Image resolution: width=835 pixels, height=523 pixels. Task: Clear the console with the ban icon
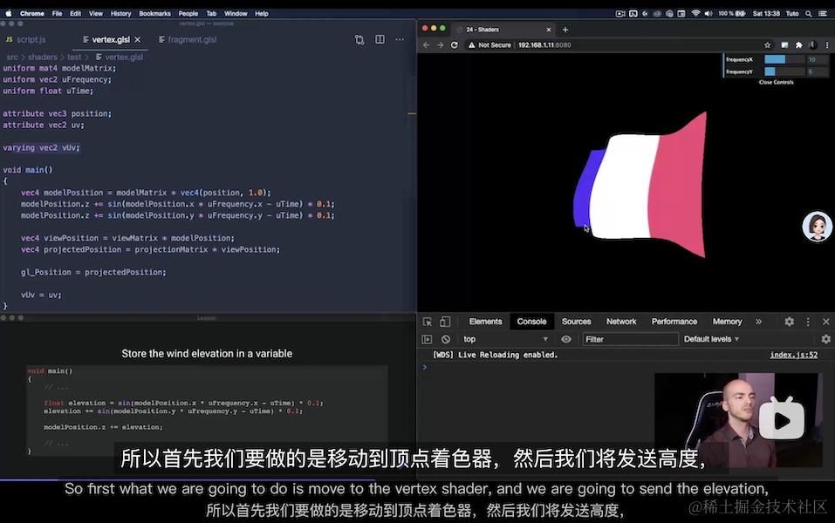point(446,339)
